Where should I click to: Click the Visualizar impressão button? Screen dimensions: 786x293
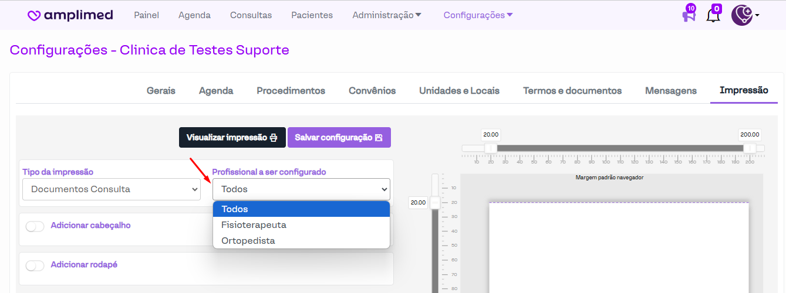coord(232,138)
